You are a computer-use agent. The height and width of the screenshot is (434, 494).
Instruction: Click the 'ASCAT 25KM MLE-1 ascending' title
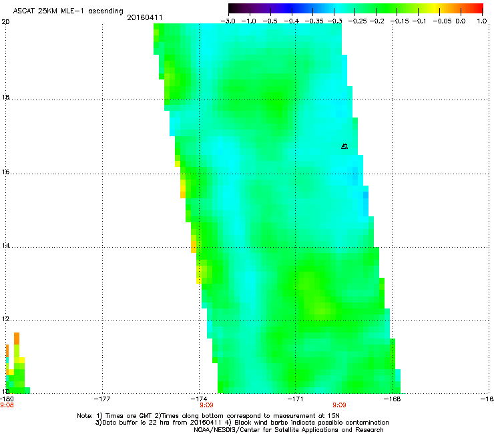tap(68, 11)
